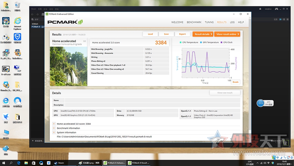
Task: Click the taskbar clock showing 19:45
Action: (x=284, y=163)
